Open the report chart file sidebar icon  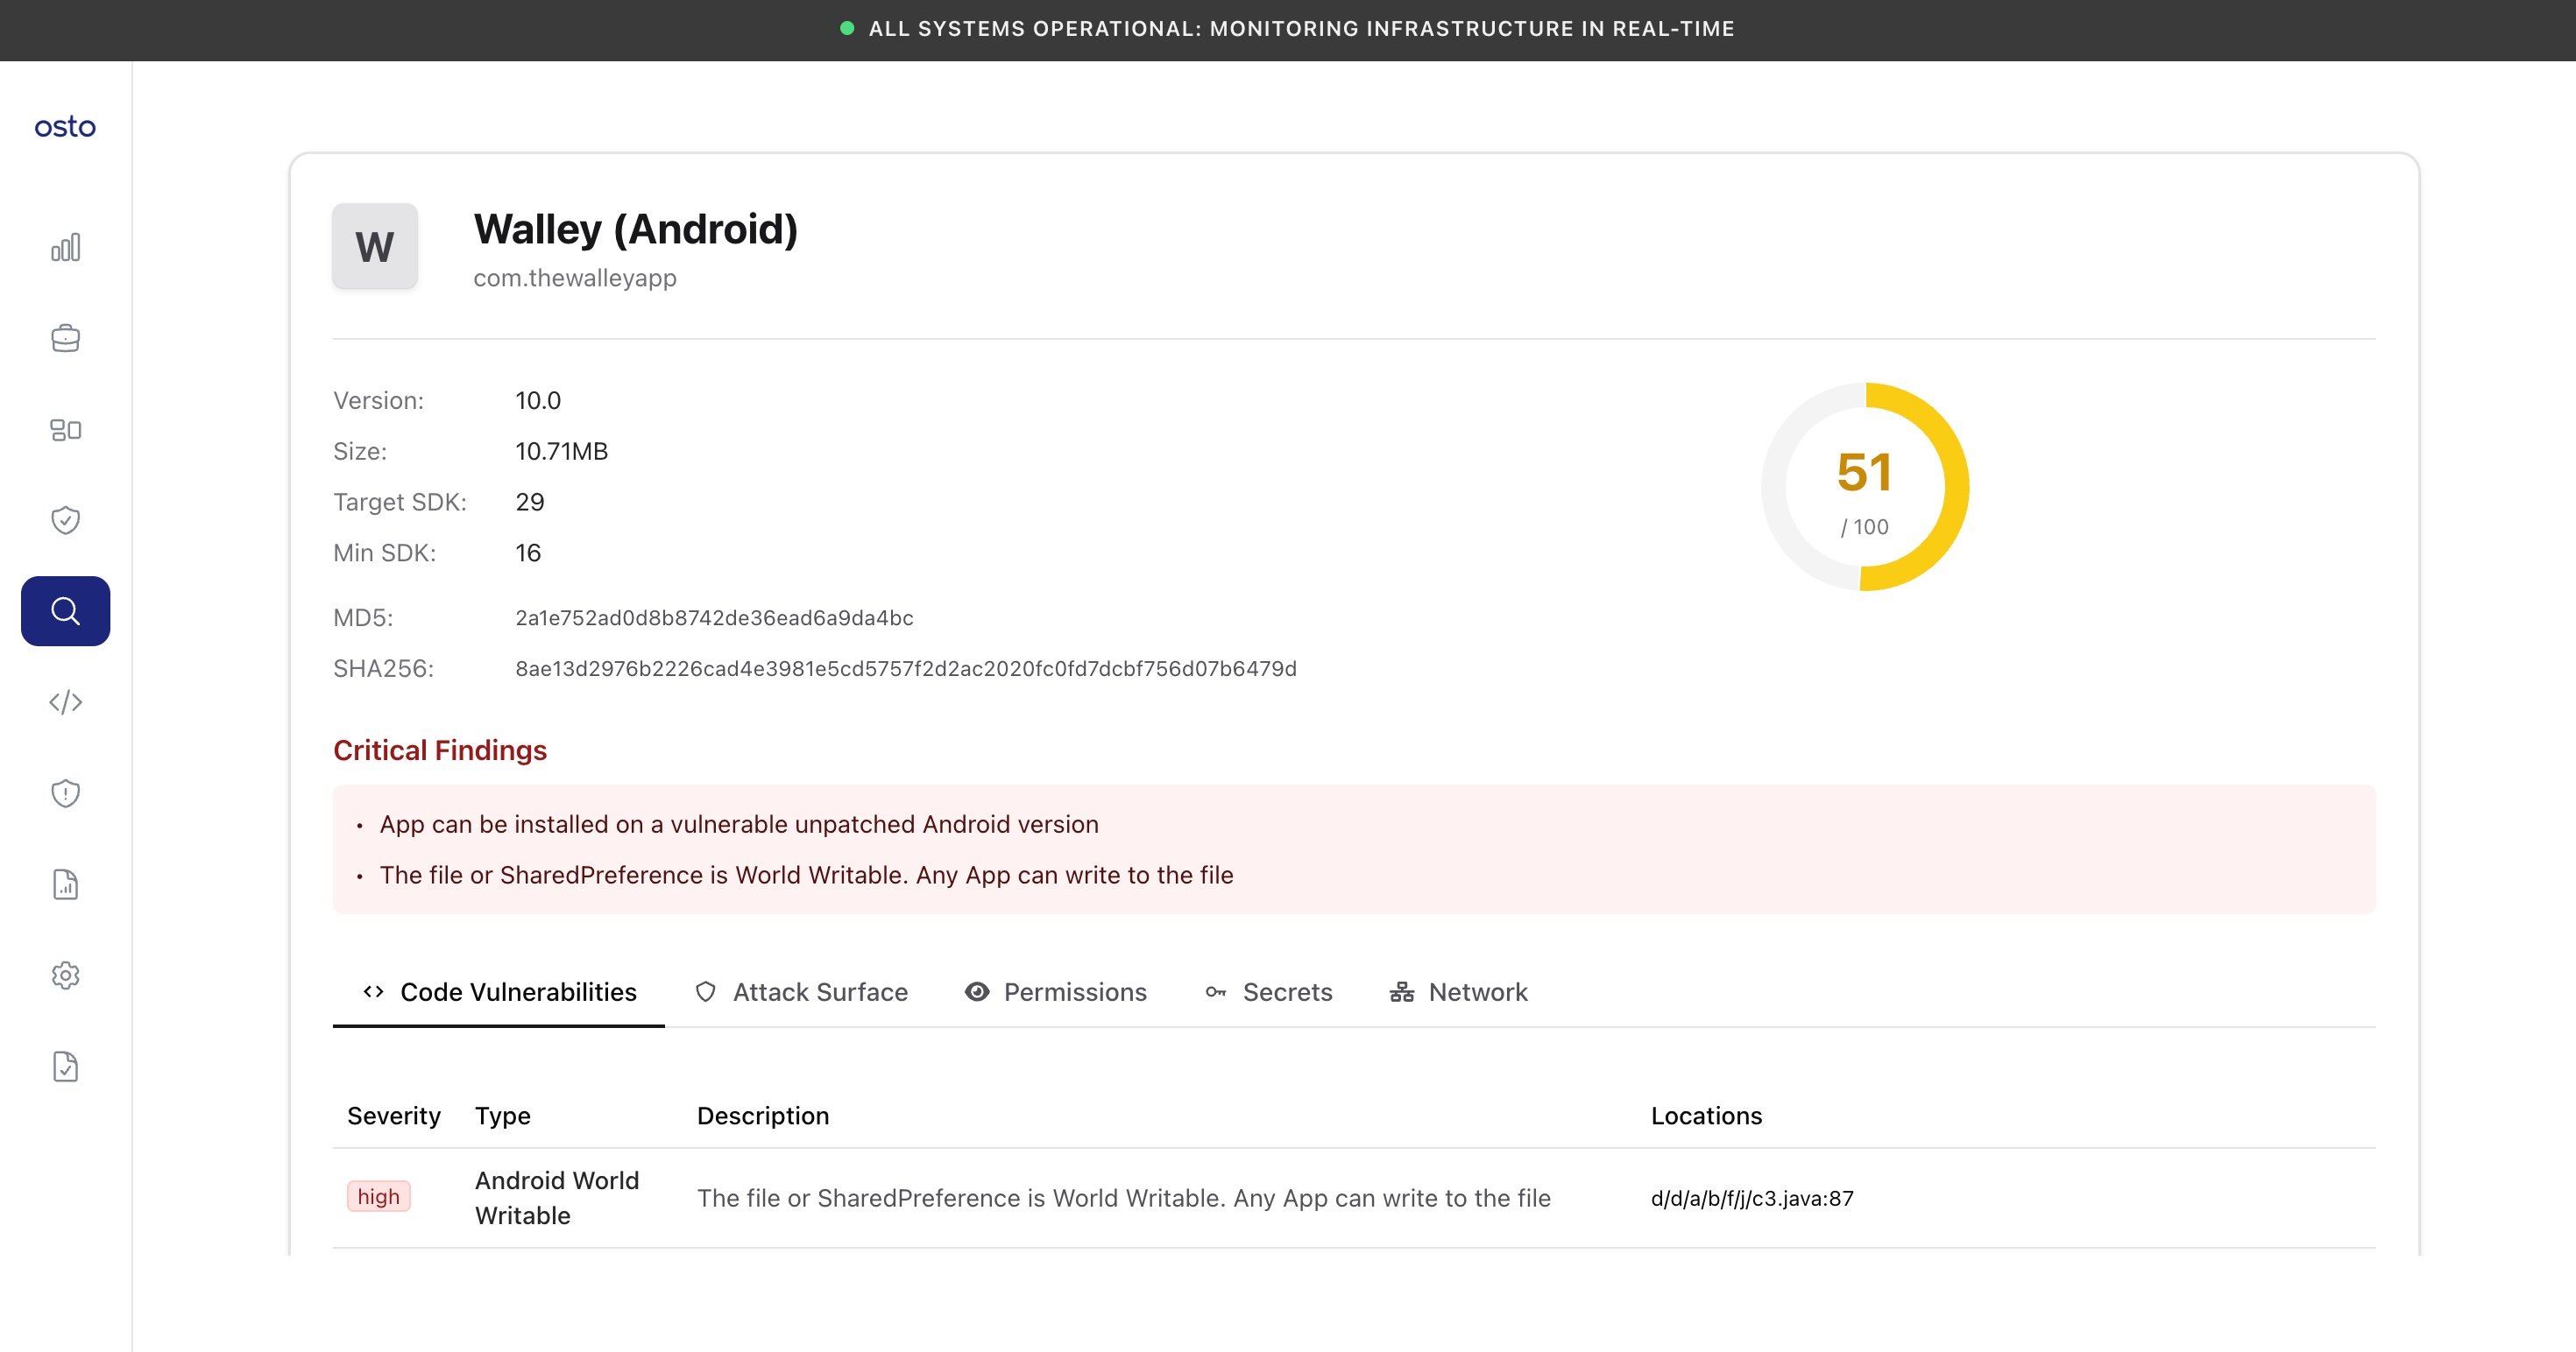[x=65, y=884]
